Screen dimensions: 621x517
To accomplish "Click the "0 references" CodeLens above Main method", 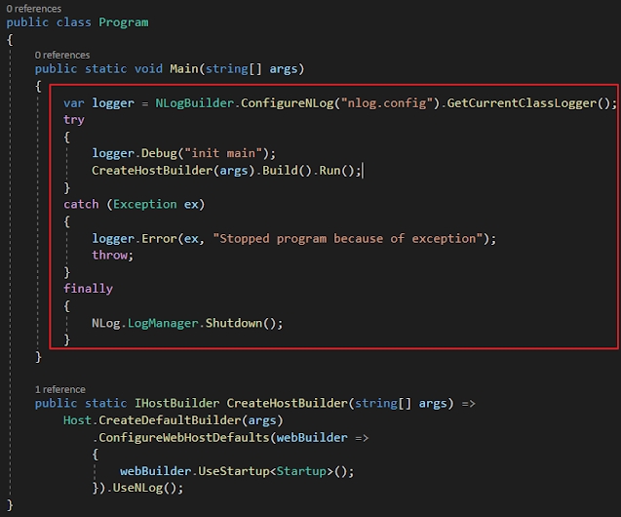I will click(x=61, y=55).
